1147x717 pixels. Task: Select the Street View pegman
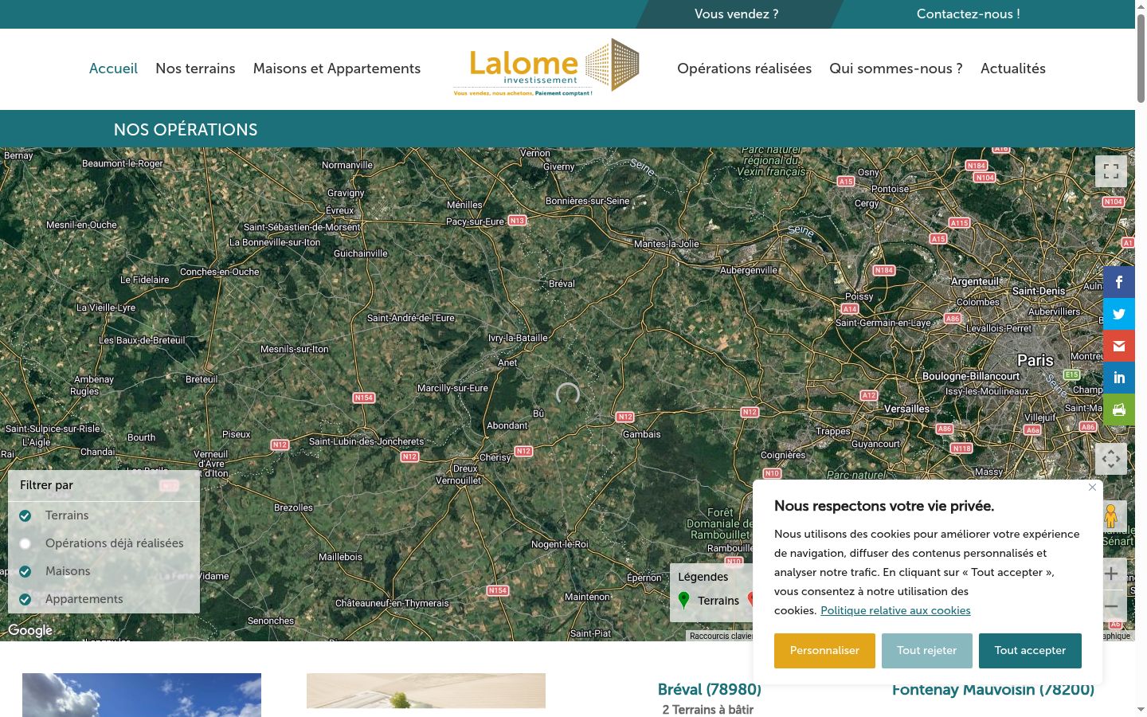(1111, 516)
